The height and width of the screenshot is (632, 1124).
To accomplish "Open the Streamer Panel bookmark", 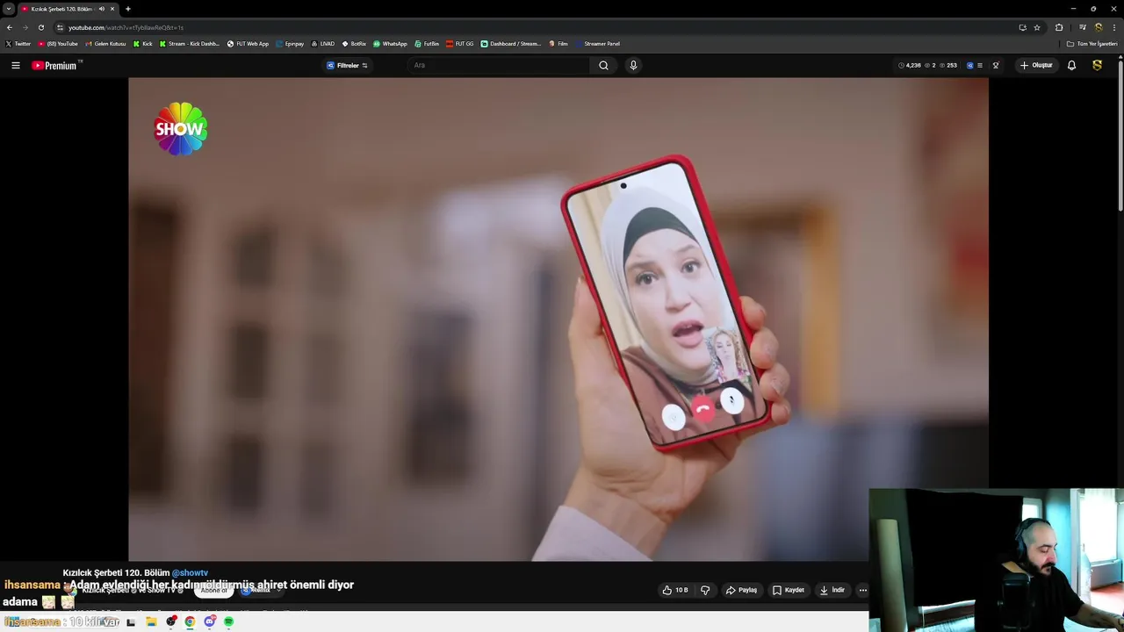I will 597,44.
